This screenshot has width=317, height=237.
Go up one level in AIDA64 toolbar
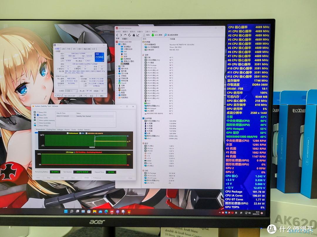[125, 35]
